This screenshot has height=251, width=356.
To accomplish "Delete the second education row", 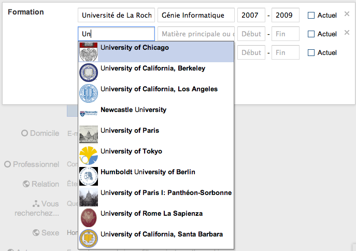I will click(x=347, y=33).
